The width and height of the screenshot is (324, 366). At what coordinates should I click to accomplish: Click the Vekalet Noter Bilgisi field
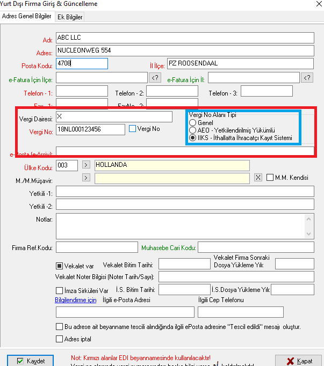(236, 276)
